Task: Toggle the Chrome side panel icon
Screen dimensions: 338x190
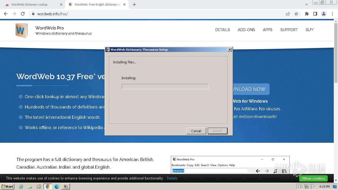Action: (x=315, y=14)
